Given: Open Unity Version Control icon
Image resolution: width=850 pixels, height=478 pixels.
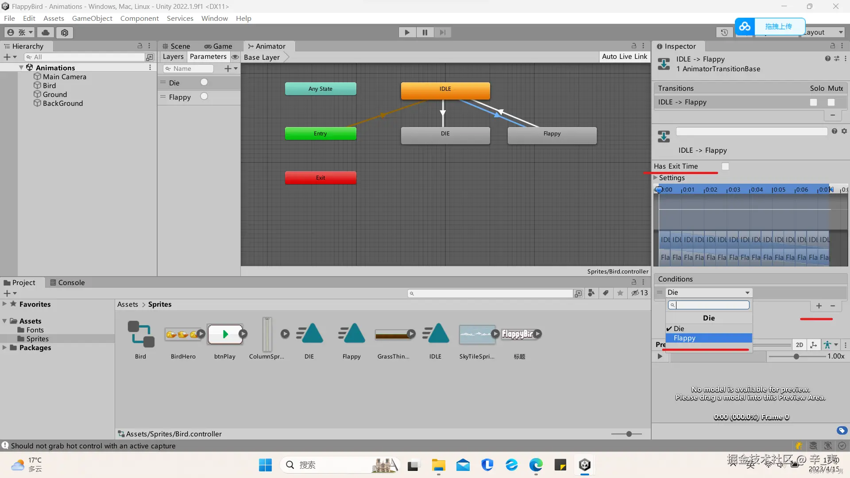Looking at the screenshot, I should click(x=65, y=32).
